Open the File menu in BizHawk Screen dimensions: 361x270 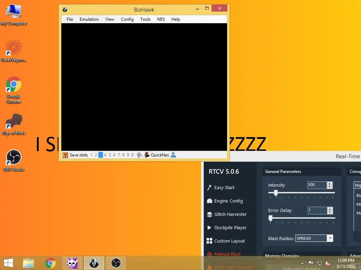pyautogui.click(x=70, y=19)
